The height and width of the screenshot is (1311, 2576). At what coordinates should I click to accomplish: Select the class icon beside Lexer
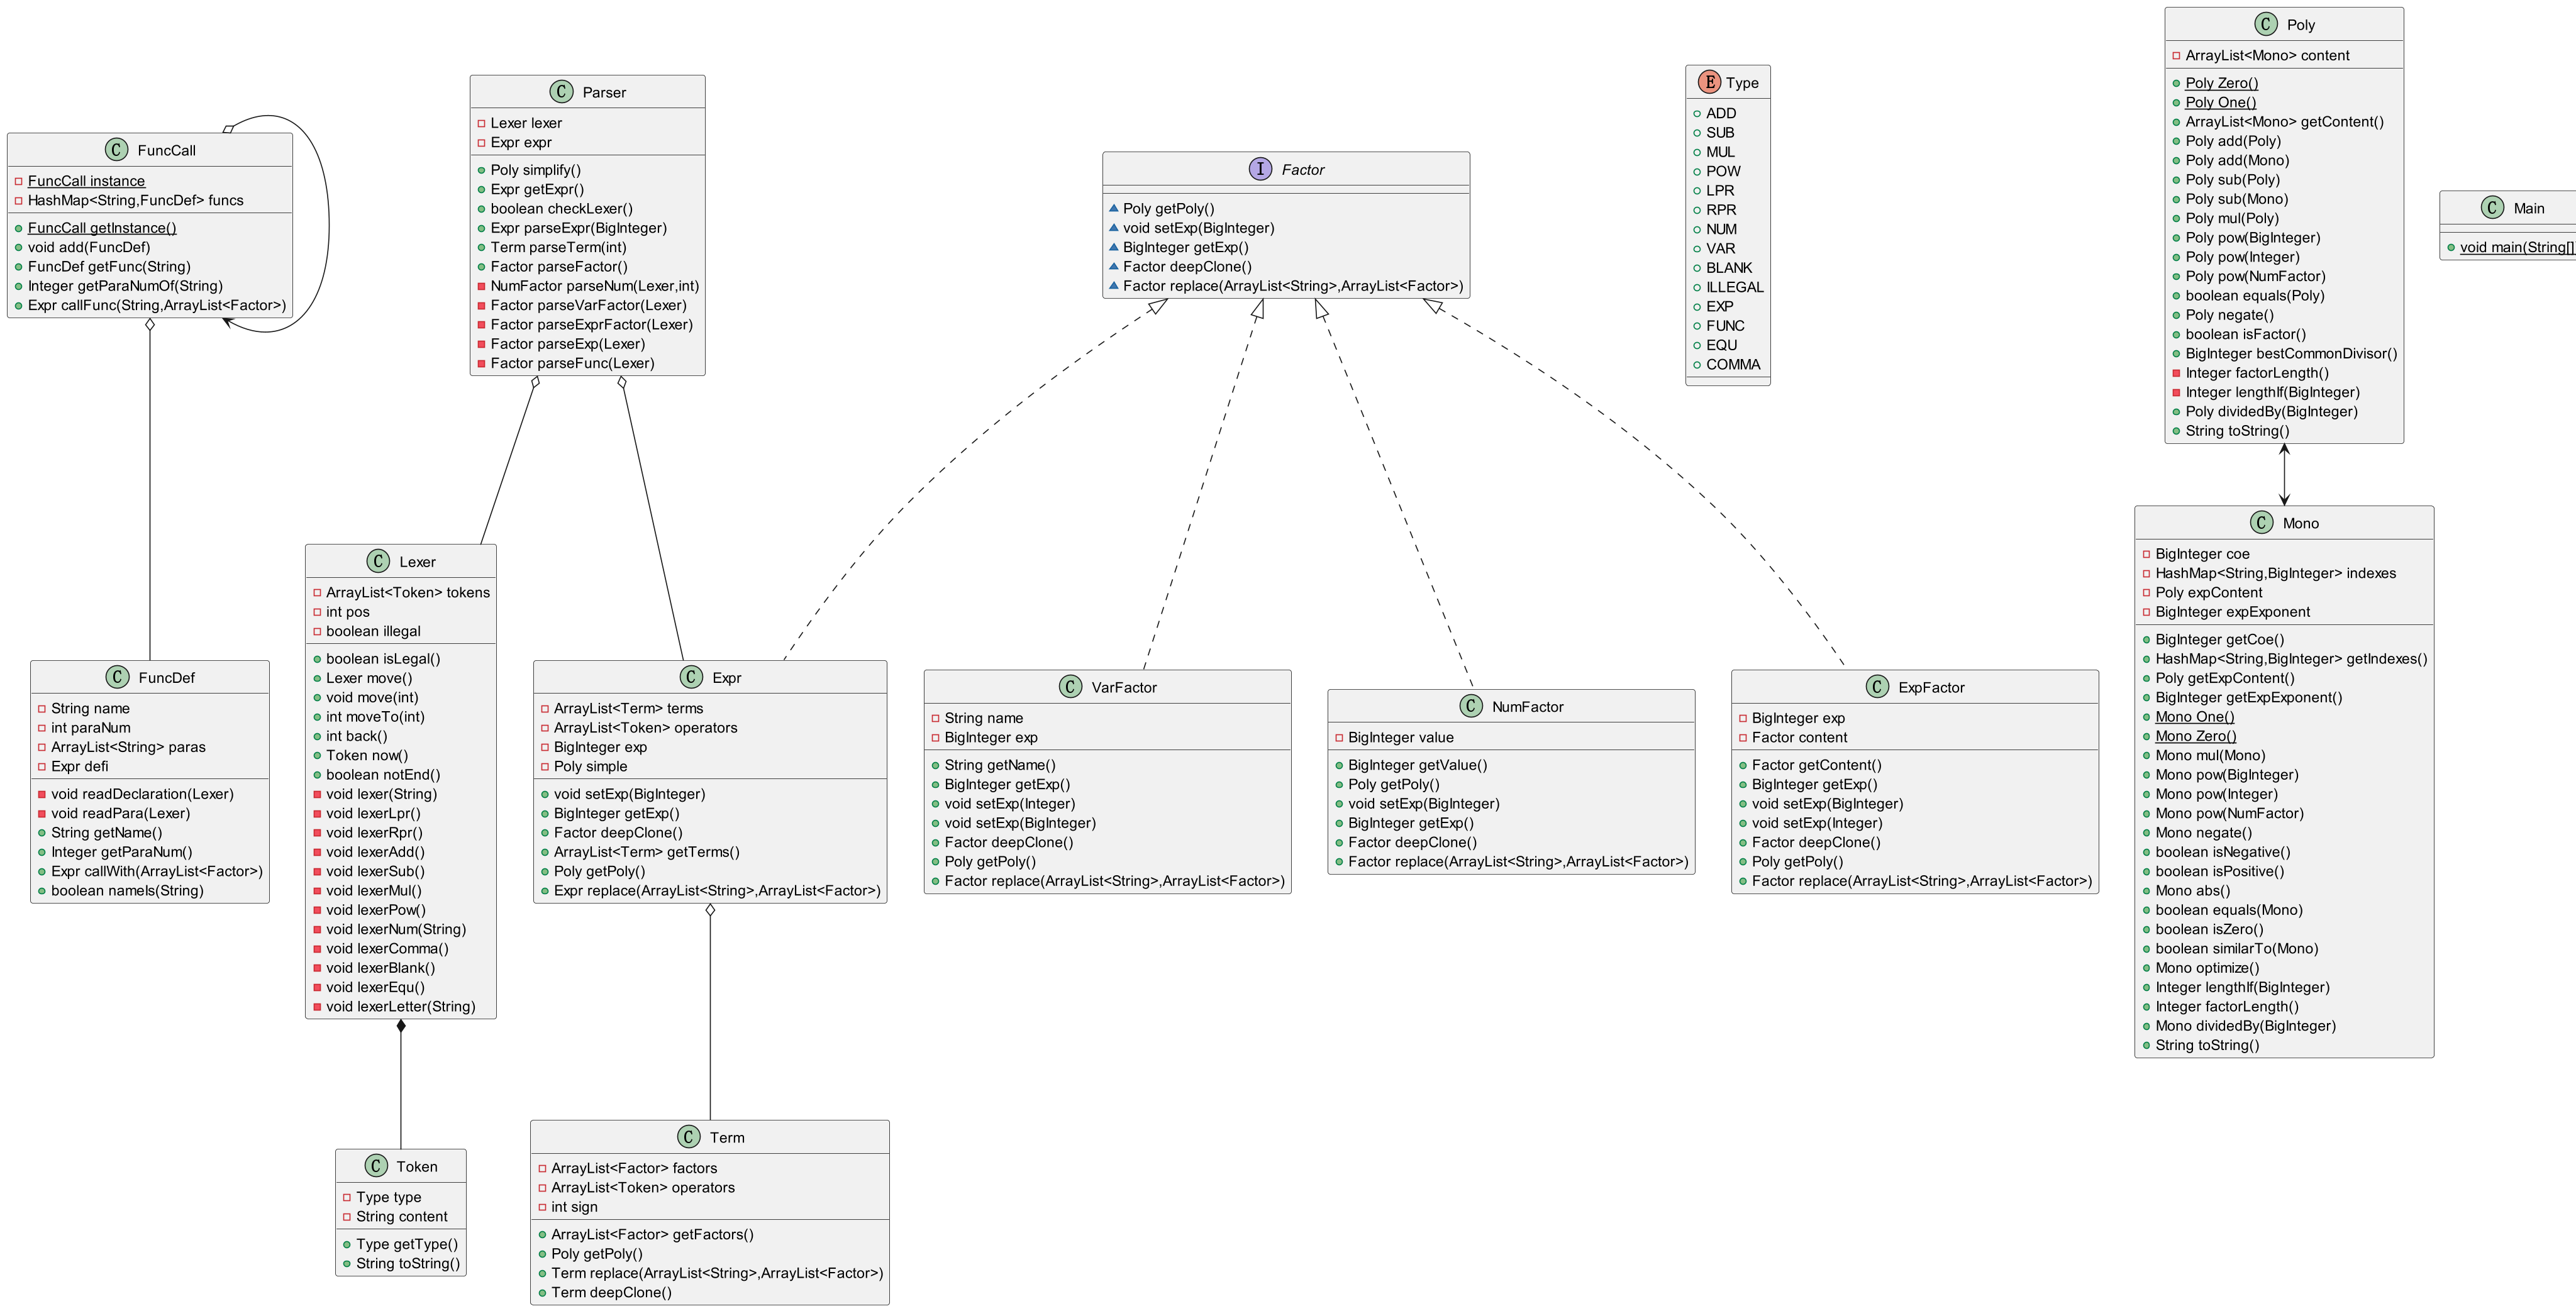click(x=378, y=560)
